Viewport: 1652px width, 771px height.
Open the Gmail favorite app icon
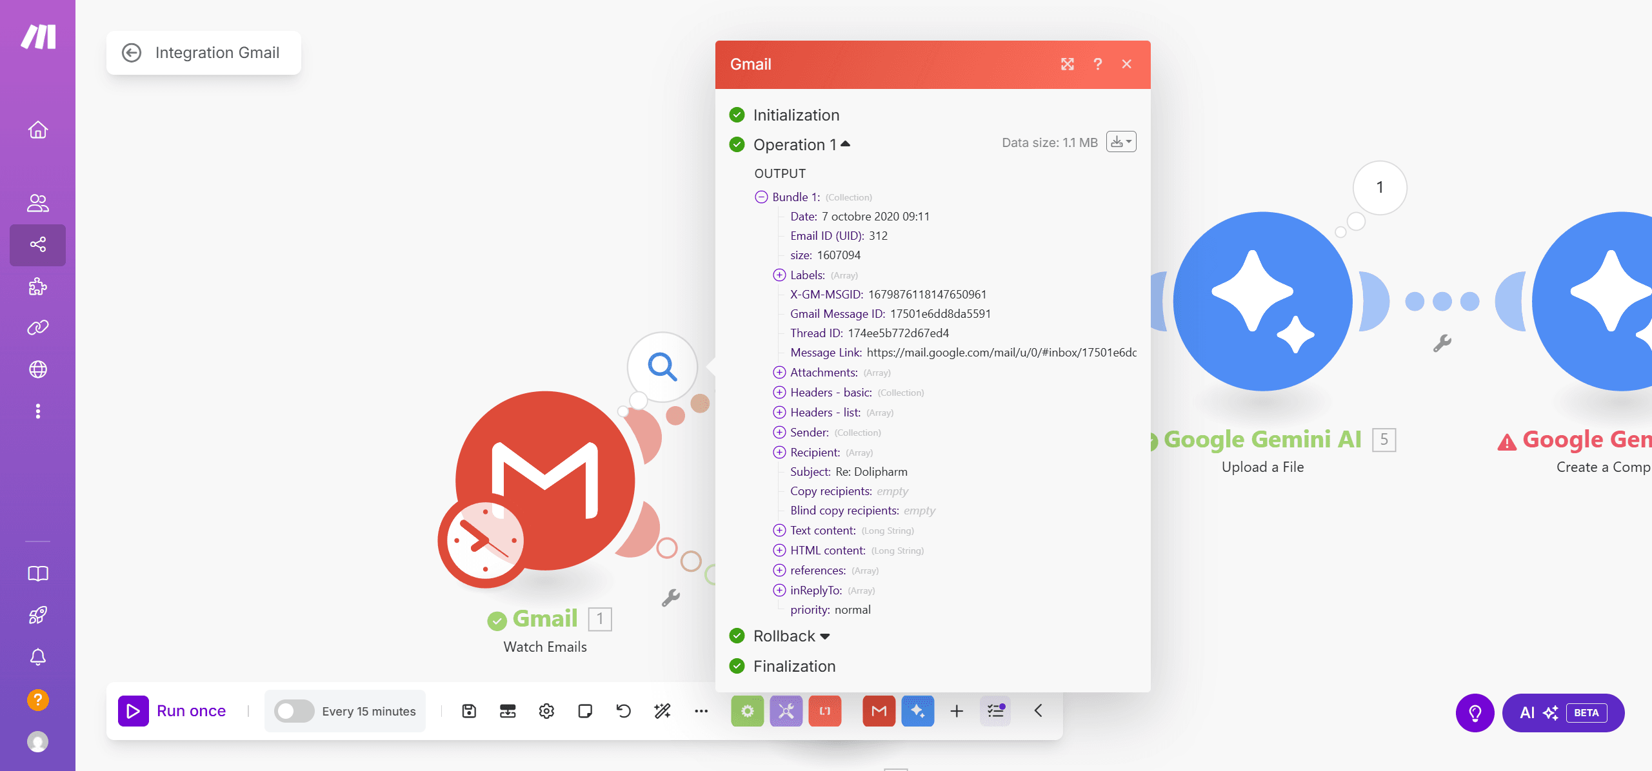point(879,711)
